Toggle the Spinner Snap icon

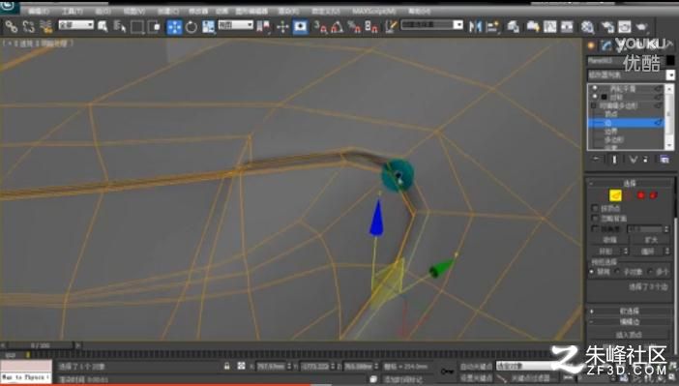(x=371, y=27)
